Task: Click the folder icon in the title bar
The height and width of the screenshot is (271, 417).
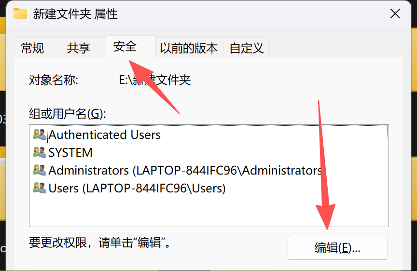Action: point(20,14)
